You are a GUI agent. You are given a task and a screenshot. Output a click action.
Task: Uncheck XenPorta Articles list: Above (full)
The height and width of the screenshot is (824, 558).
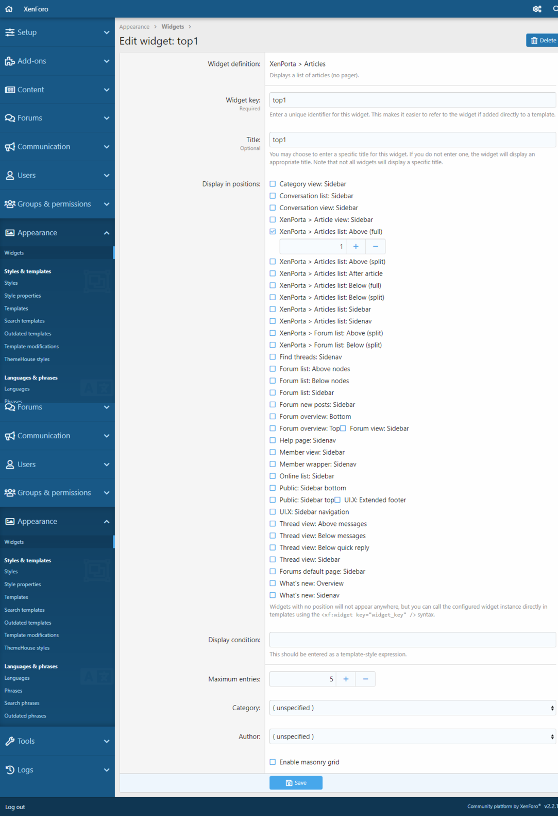tap(273, 232)
